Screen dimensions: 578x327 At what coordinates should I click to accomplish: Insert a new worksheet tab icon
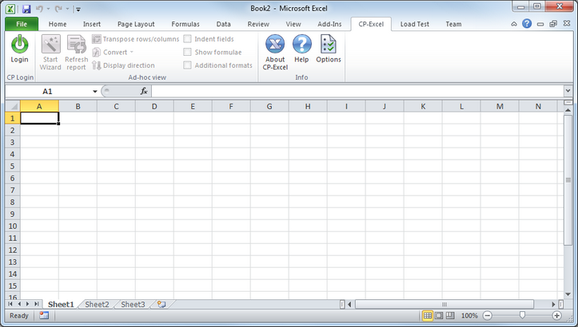pos(161,304)
